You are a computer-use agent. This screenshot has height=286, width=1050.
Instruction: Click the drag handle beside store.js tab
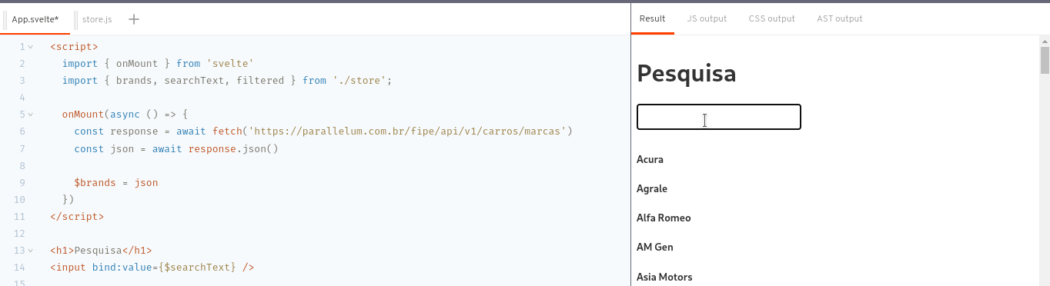coord(77,19)
